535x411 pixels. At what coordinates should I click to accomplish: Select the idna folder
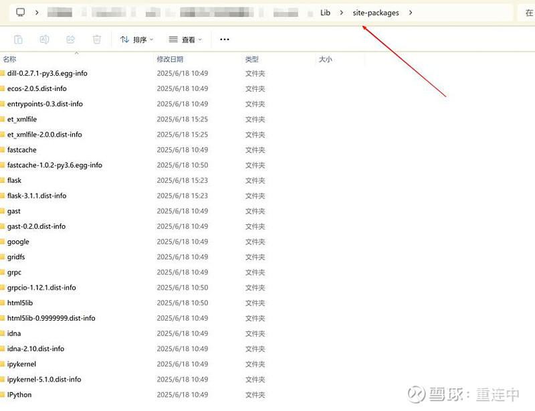click(x=14, y=333)
